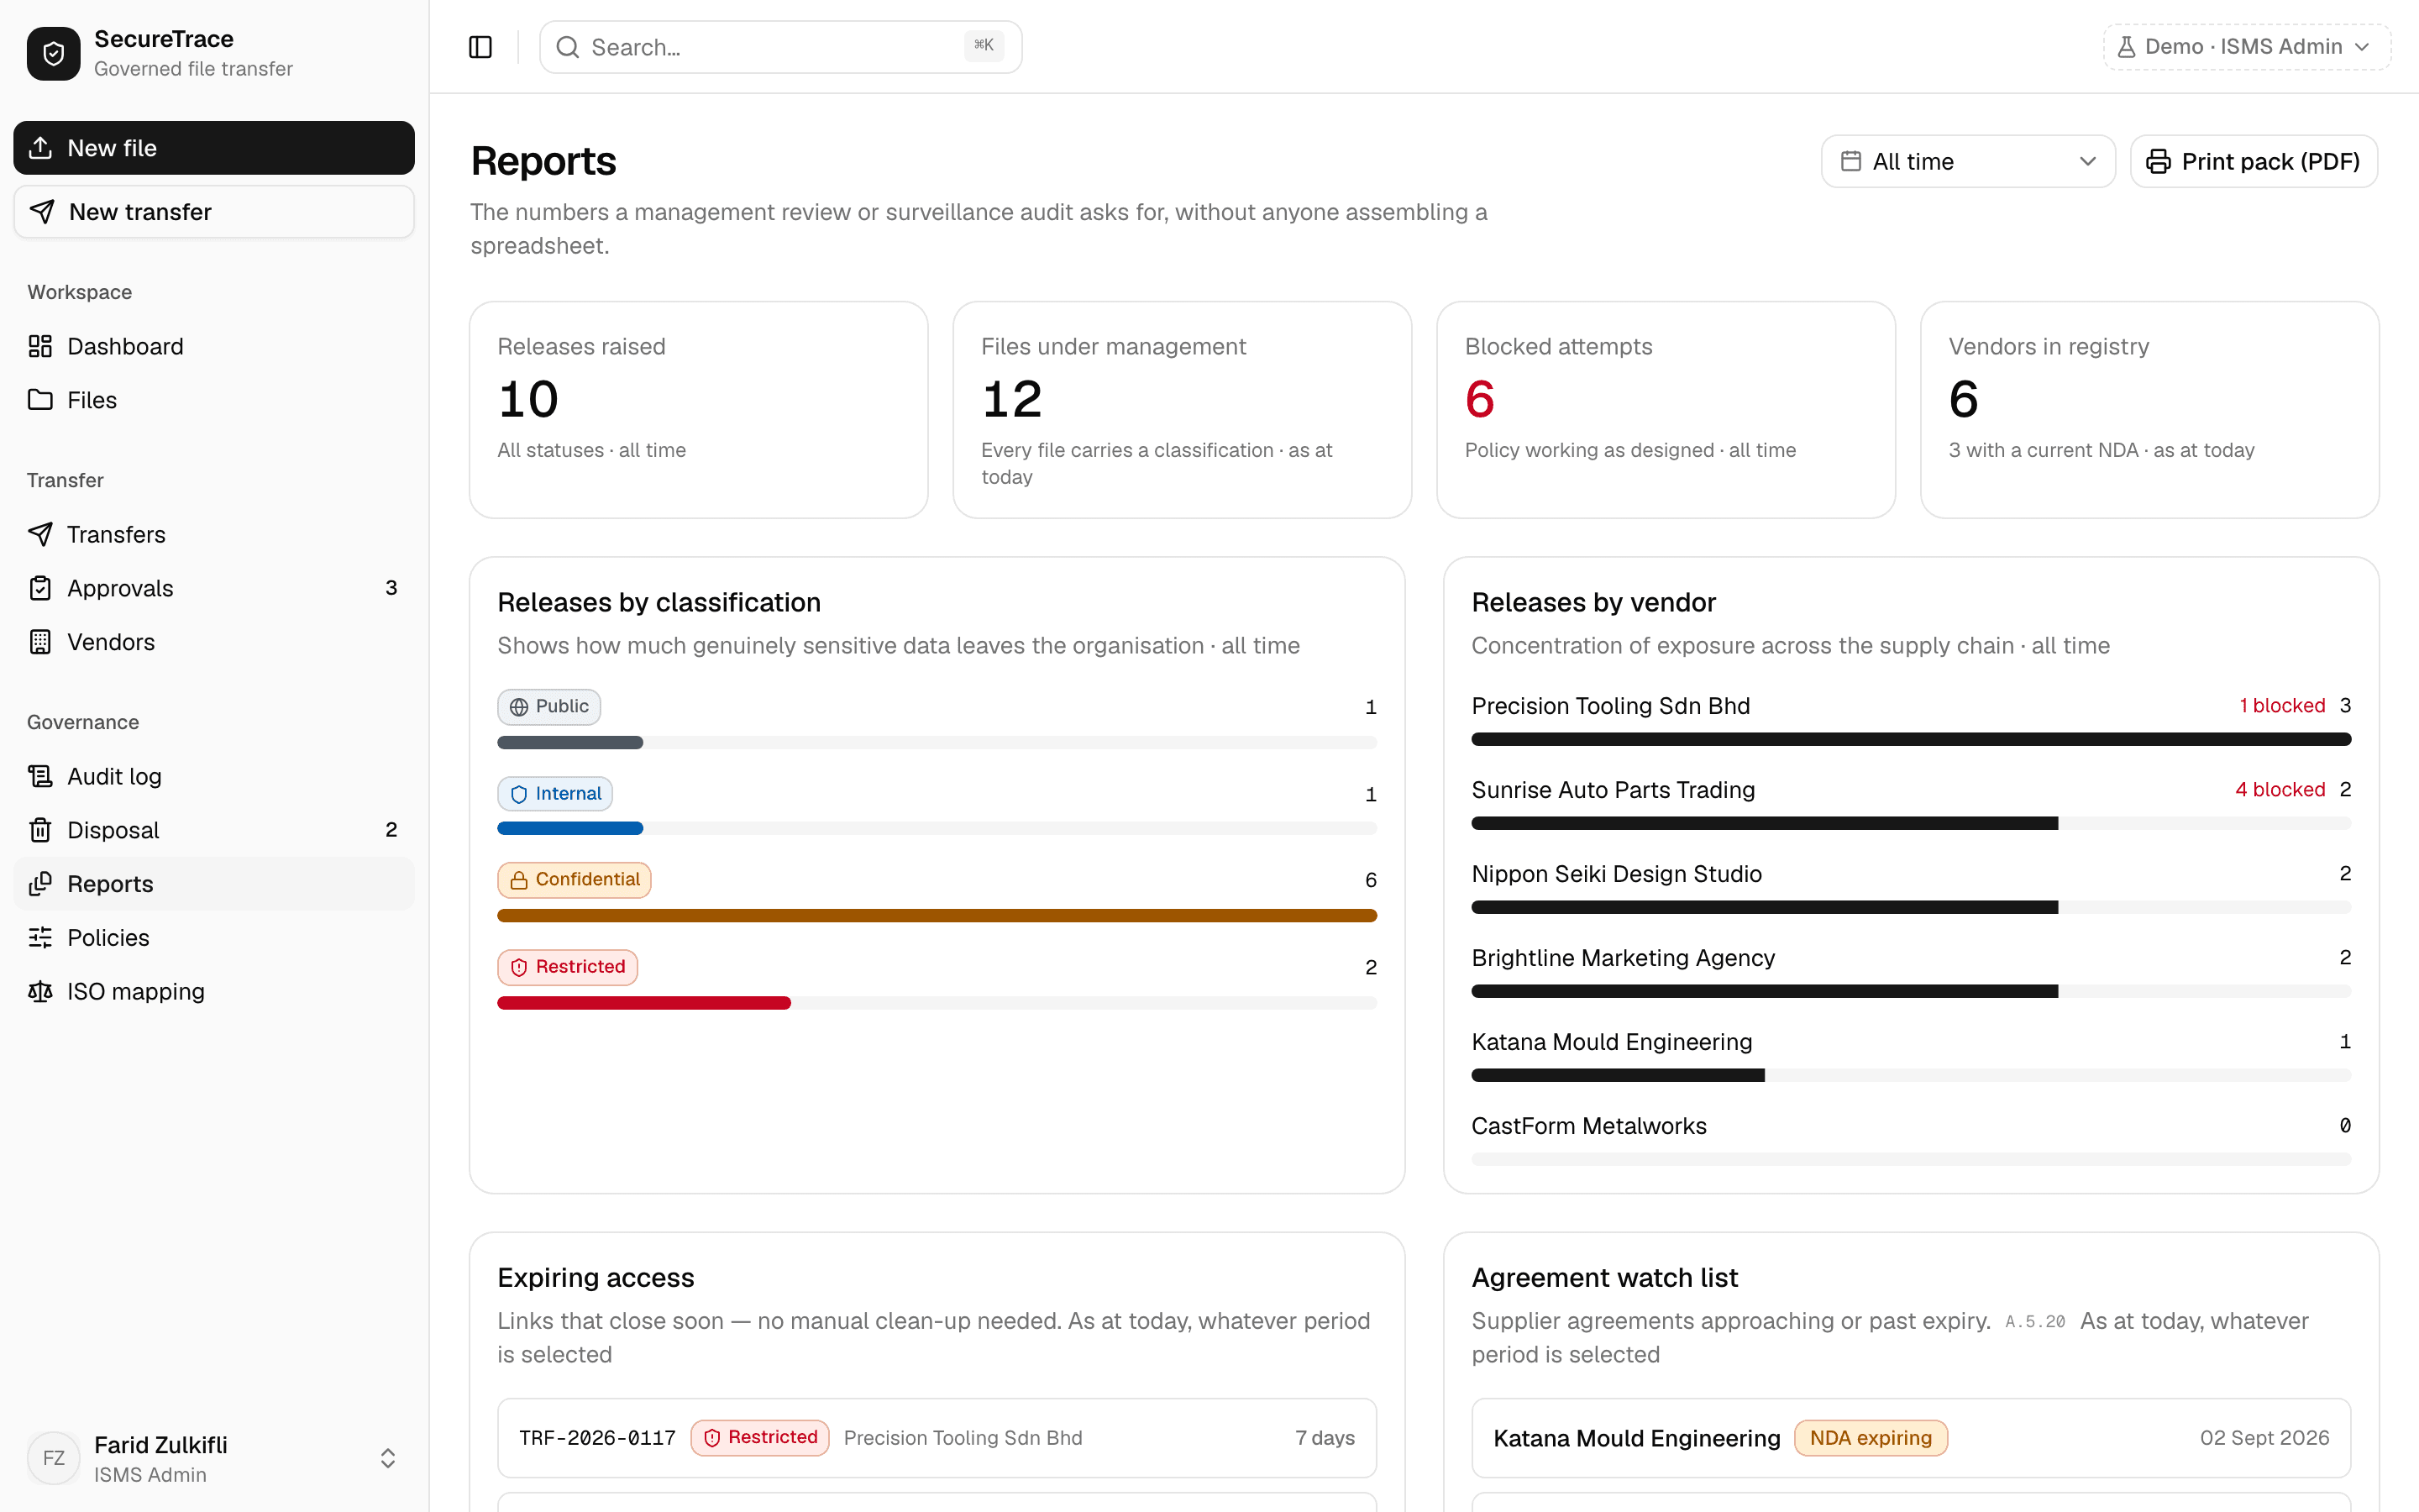Go to Approvals in the sidebar
2419x1512 pixels.
coord(214,588)
